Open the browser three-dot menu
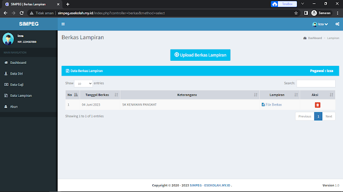The height and width of the screenshot is (192, 343). point(337,13)
